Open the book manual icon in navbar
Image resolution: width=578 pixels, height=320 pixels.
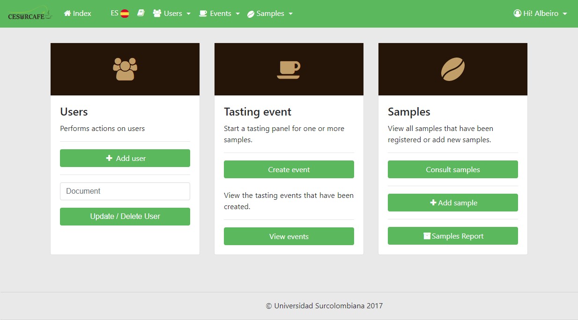(x=141, y=14)
